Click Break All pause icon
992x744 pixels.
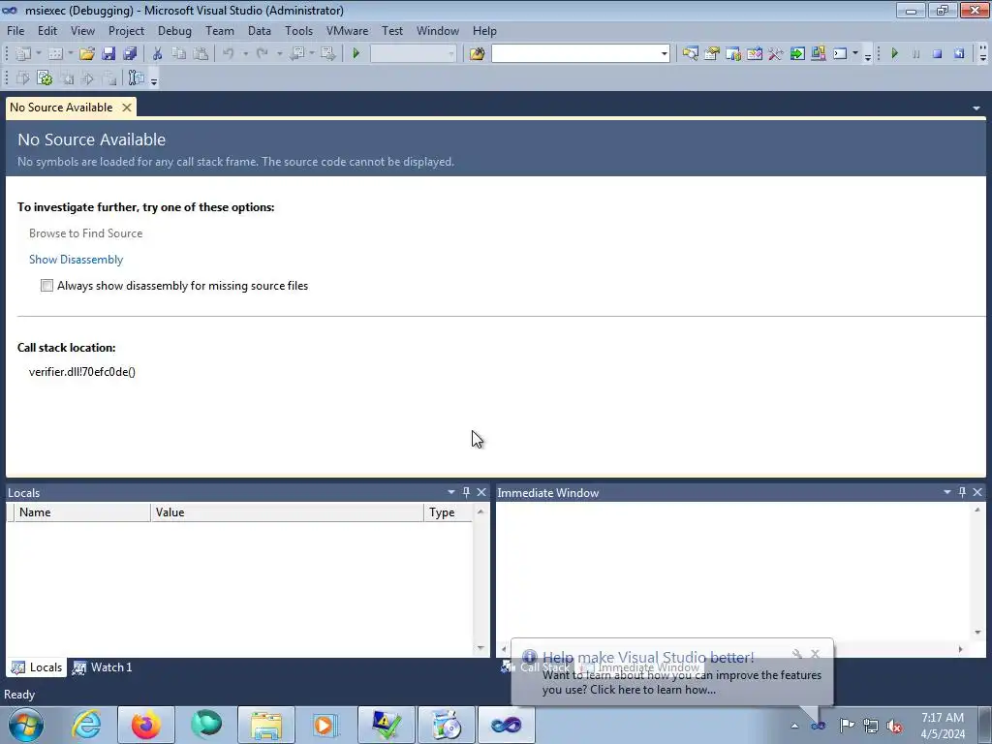(916, 54)
